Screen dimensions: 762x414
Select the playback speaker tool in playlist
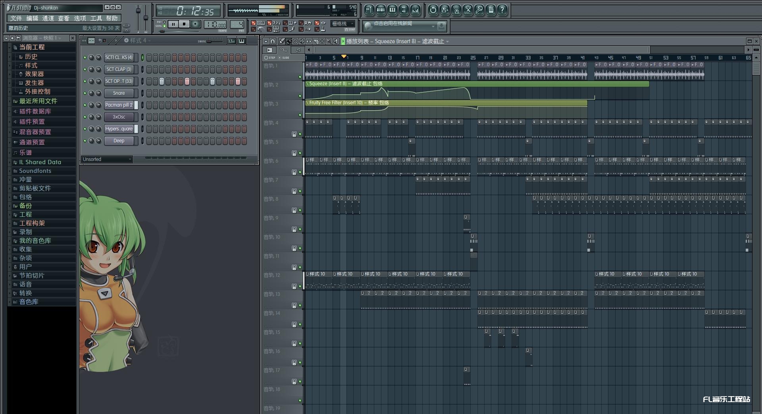click(336, 41)
